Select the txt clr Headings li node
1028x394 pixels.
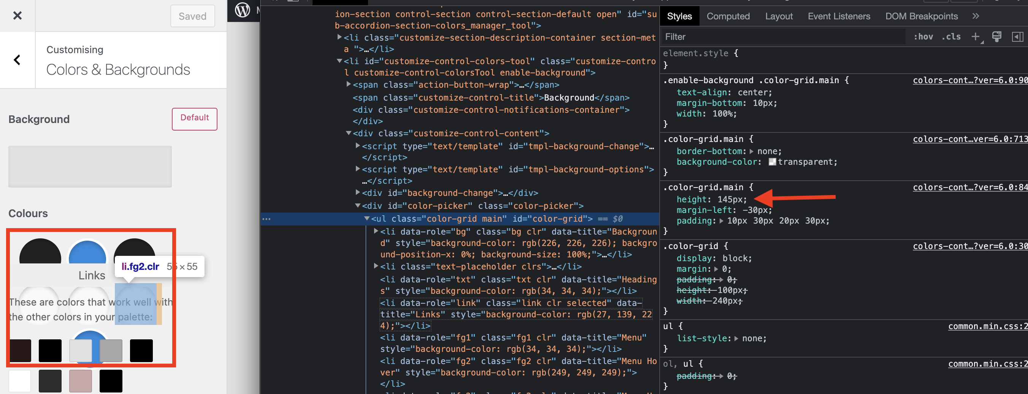pyautogui.click(x=518, y=285)
